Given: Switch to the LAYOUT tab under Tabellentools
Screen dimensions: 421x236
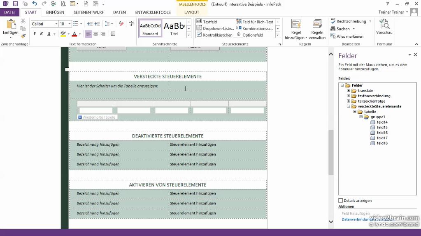Looking at the screenshot, I should (192, 12).
